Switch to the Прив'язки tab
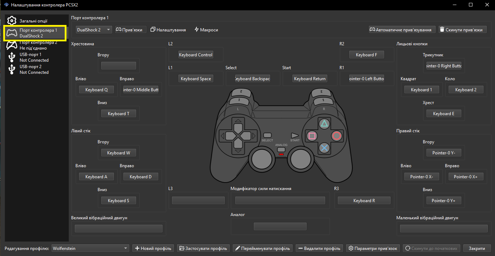The image size is (495, 256). 130,30
